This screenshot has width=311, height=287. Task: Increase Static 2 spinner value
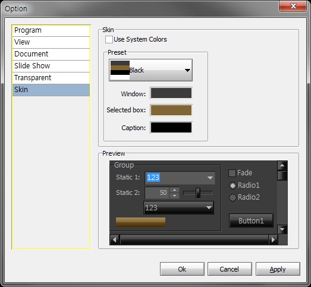pyautogui.click(x=174, y=190)
